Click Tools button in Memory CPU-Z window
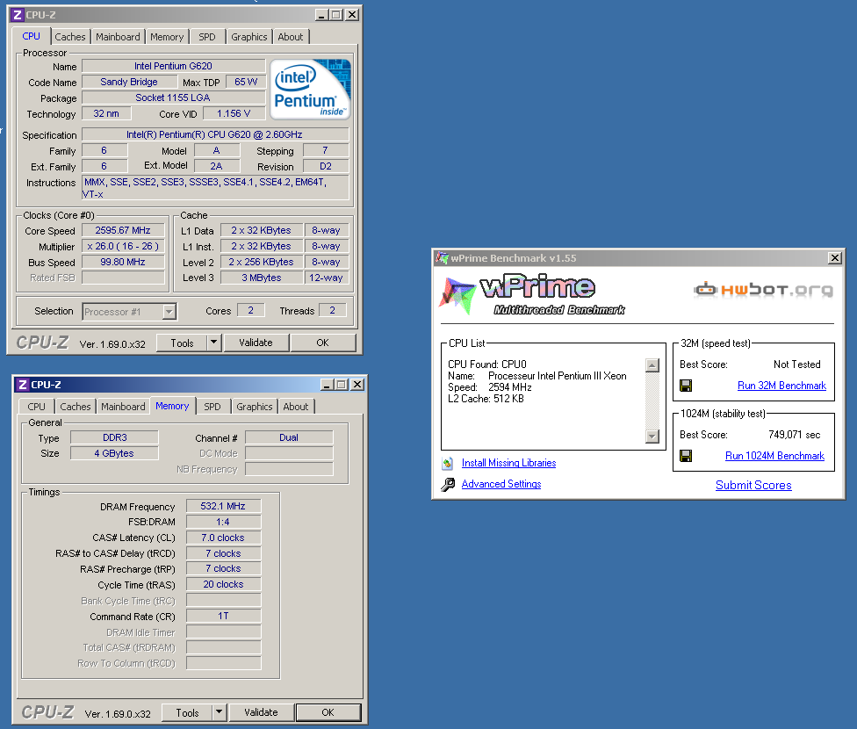 click(x=188, y=712)
